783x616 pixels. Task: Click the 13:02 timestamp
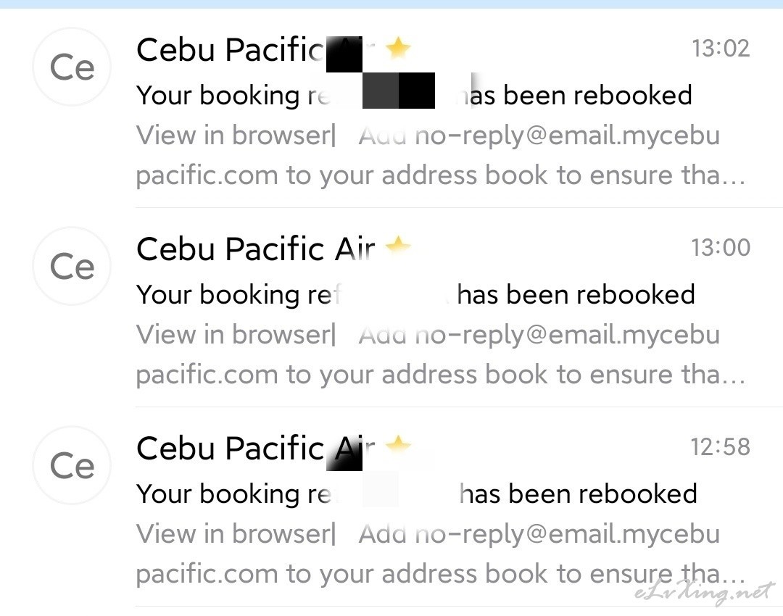coord(721,49)
